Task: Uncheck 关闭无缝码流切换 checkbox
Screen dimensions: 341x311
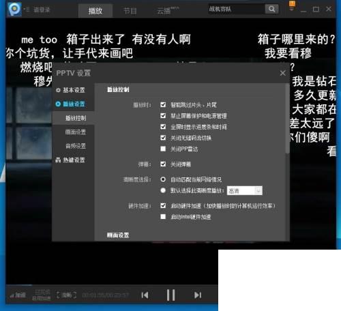Action: pos(163,138)
